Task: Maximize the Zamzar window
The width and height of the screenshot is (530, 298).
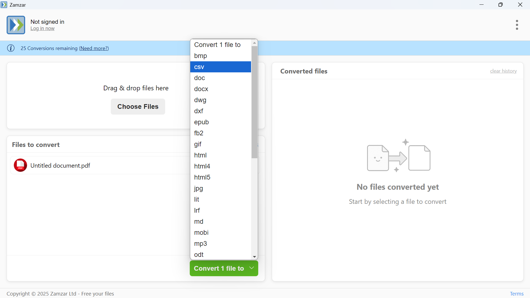Action: coord(501,5)
